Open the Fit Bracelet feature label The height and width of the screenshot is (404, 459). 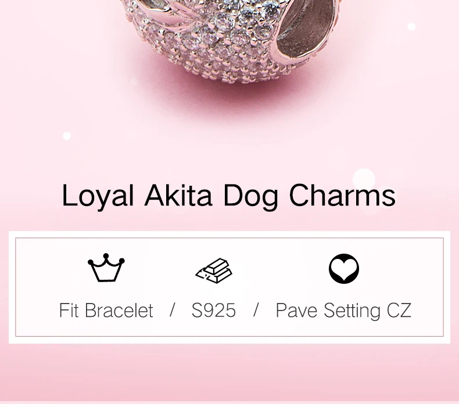point(106,310)
